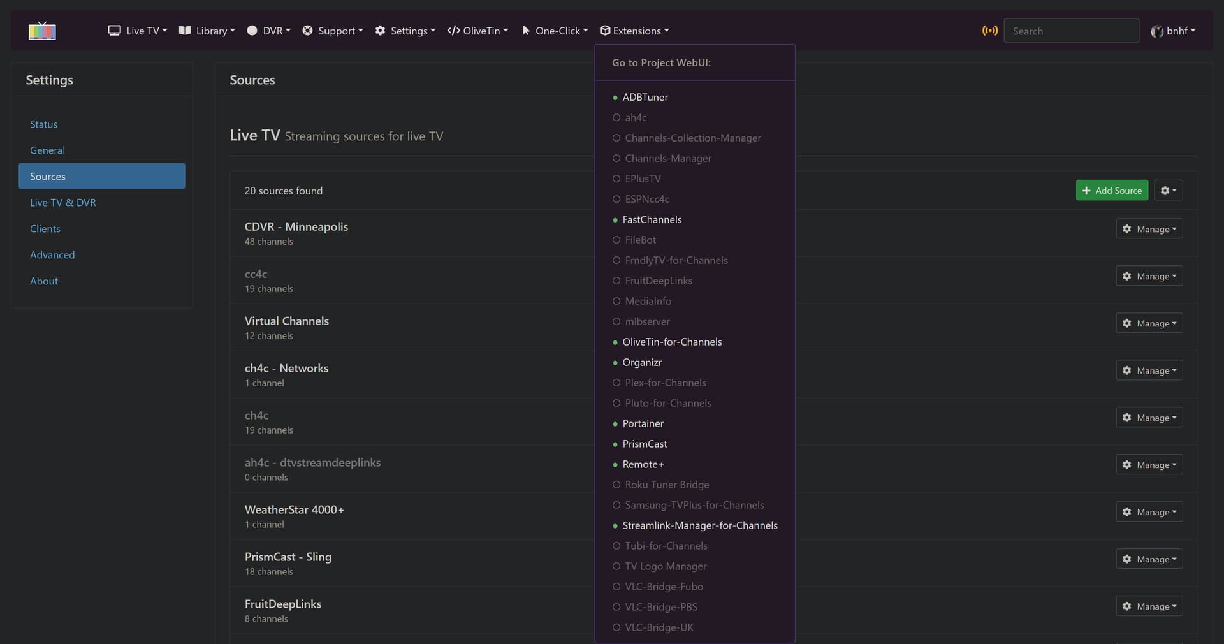Click the Live TV monitor icon
Screen dimensions: 1224x644
pyautogui.click(x=114, y=31)
